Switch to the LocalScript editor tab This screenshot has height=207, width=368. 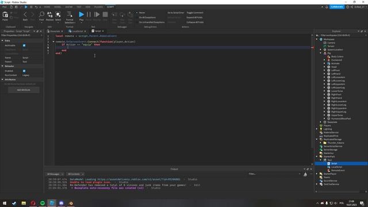[x=77, y=31]
